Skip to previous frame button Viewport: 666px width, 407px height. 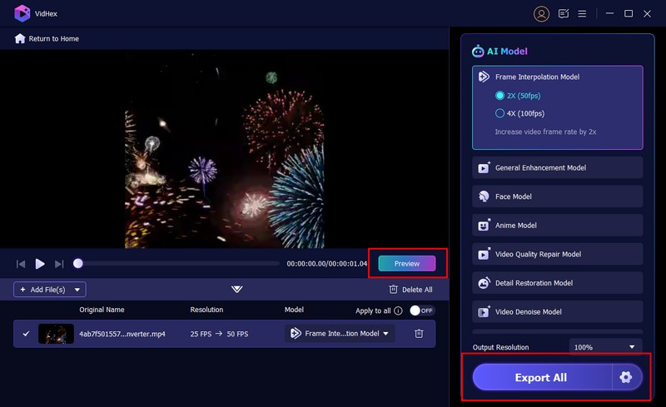click(x=21, y=264)
